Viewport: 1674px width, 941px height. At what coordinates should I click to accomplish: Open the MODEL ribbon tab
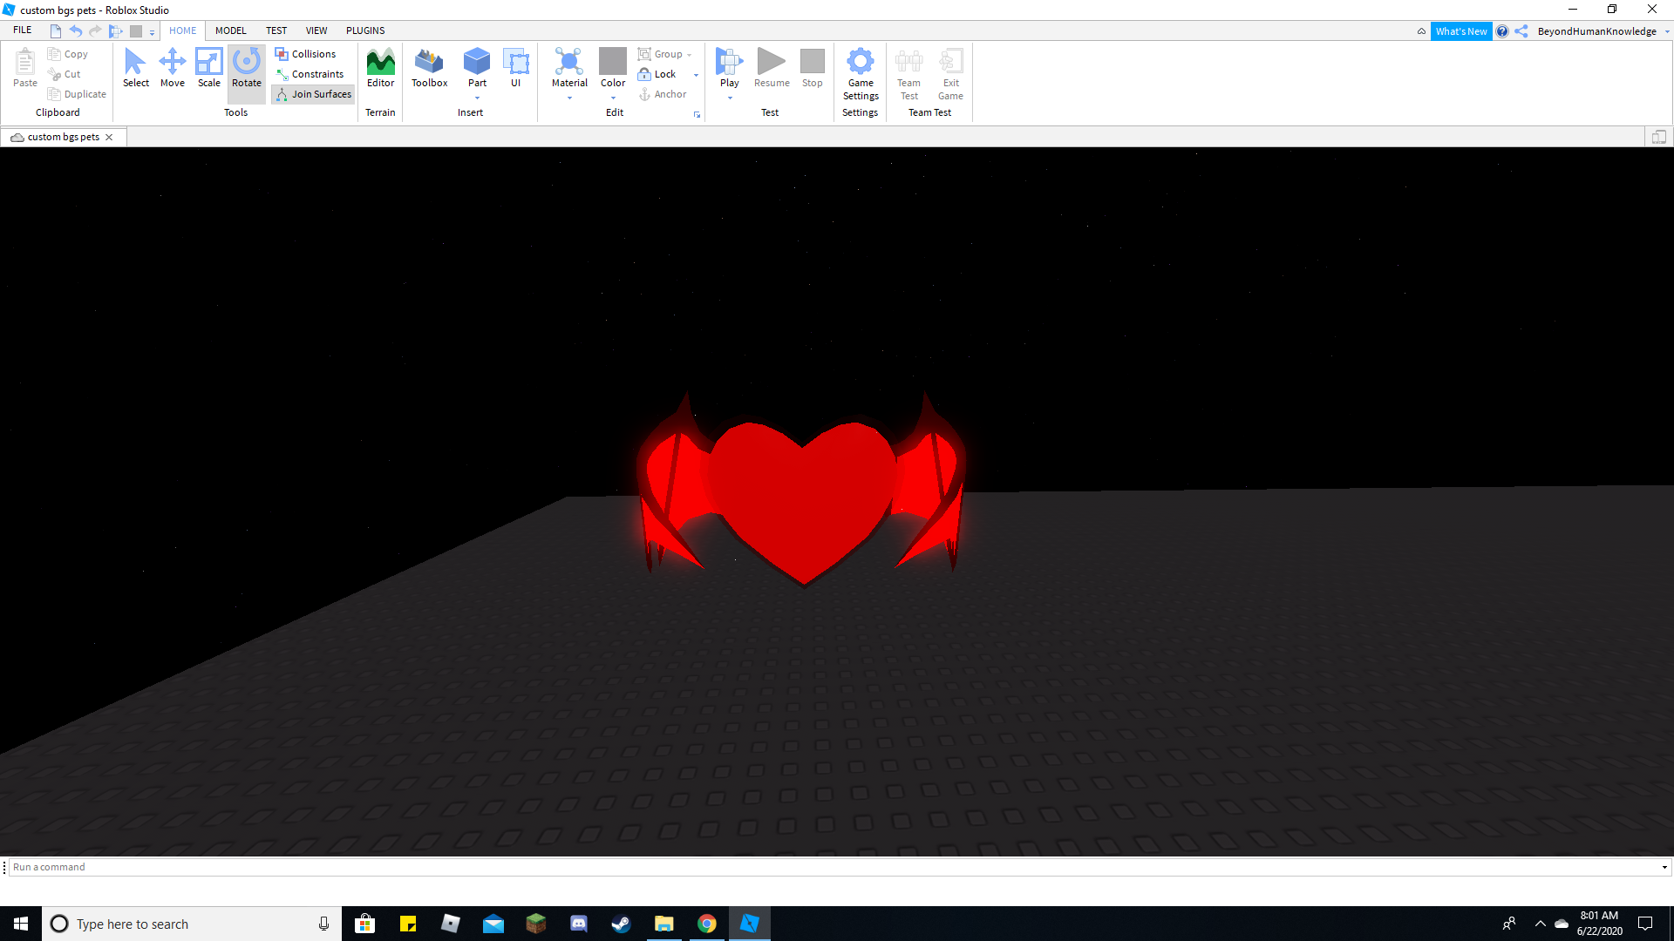tap(230, 31)
